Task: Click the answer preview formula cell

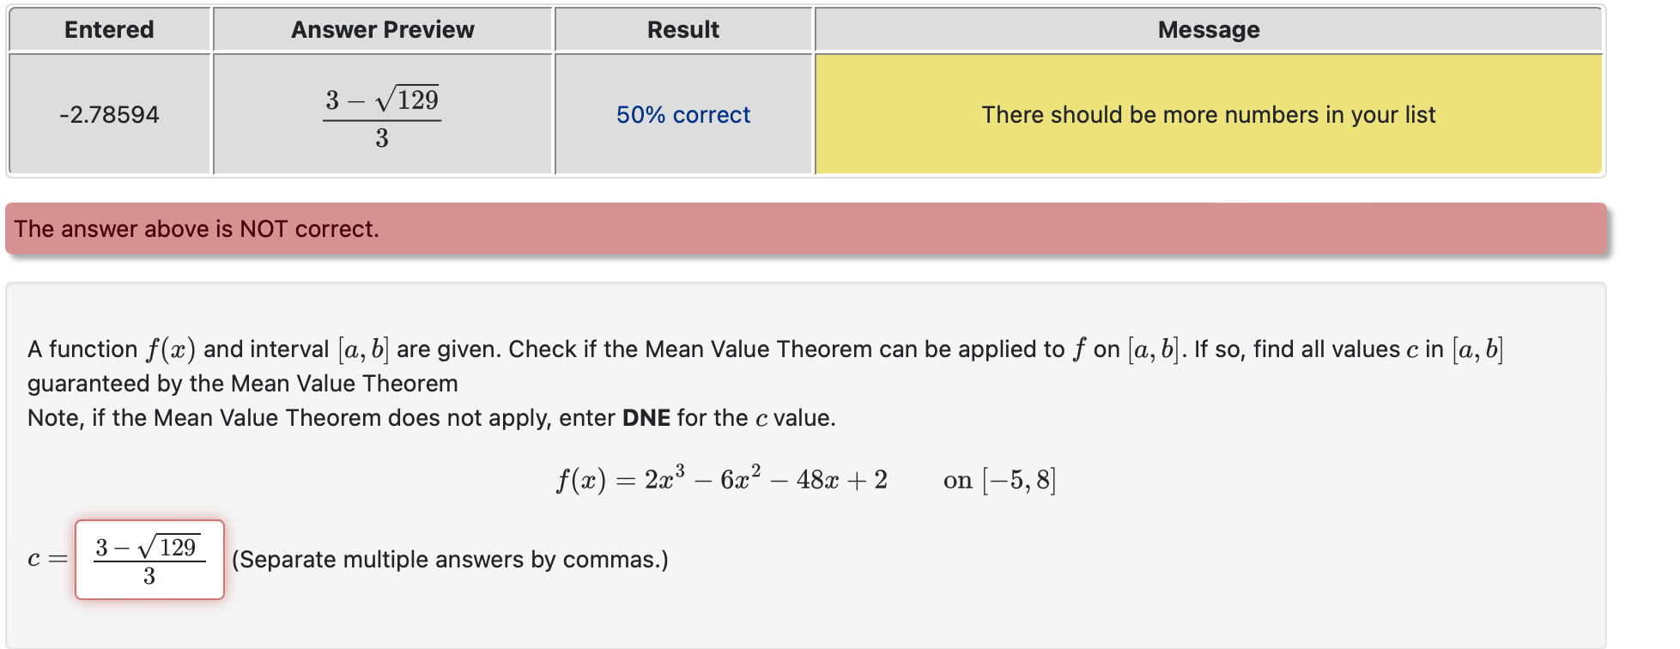Action: click(382, 114)
